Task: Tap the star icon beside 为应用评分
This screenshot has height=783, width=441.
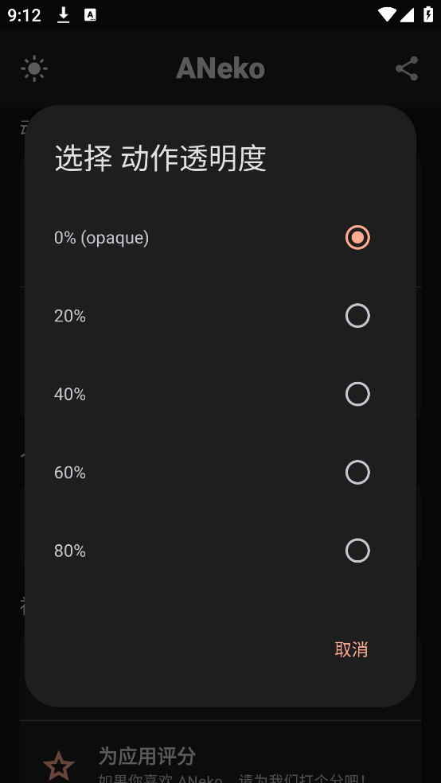Action: [x=58, y=766]
